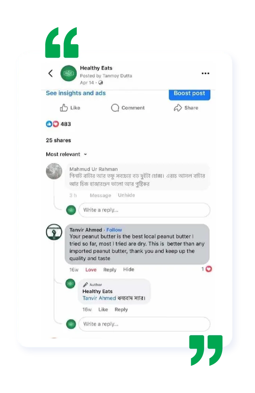This screenshot has width=255, height=393.
Task: Open the three-dot post options menu
Action: pos(205,73)
